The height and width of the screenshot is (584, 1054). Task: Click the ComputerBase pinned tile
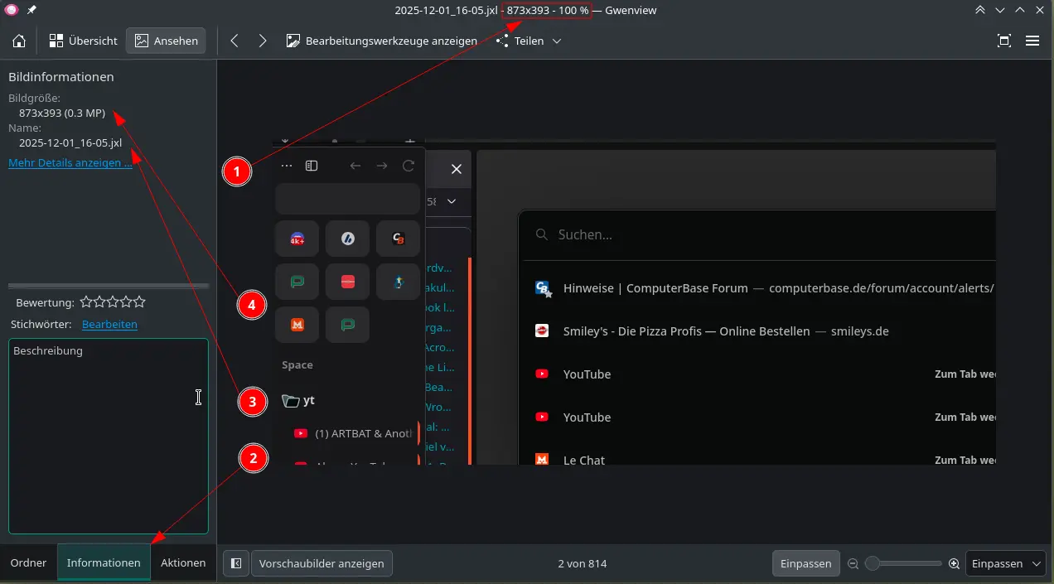pos(398,239)
